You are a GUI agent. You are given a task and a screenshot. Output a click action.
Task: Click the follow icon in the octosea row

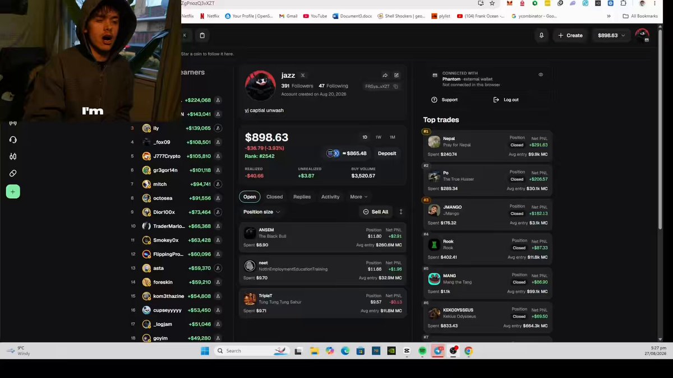(218, 198)
